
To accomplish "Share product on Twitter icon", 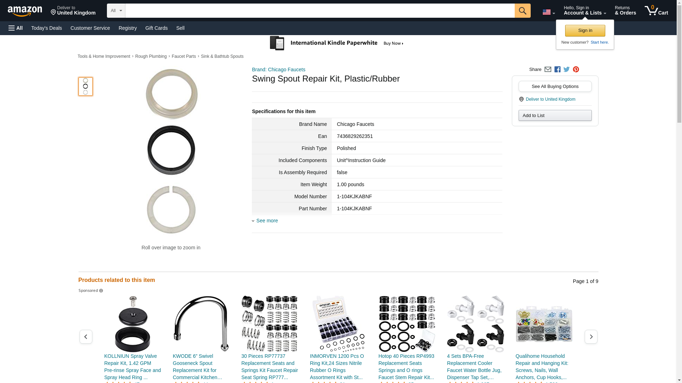I will pyautogui.click(x=567, y=70).
